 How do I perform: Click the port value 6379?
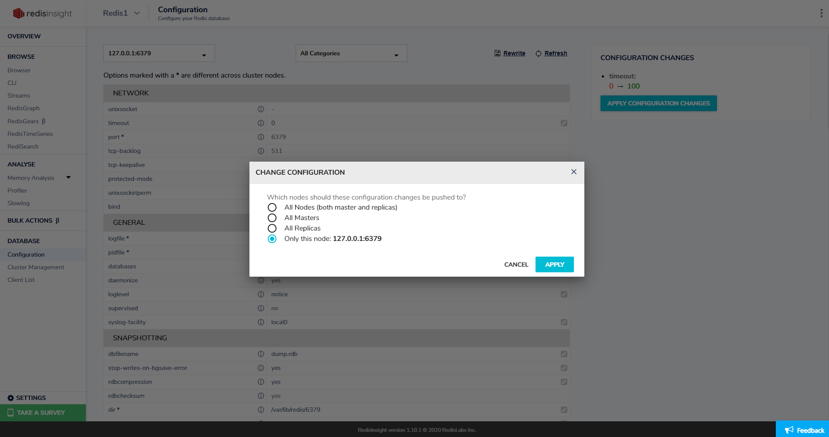click(279, 137)
